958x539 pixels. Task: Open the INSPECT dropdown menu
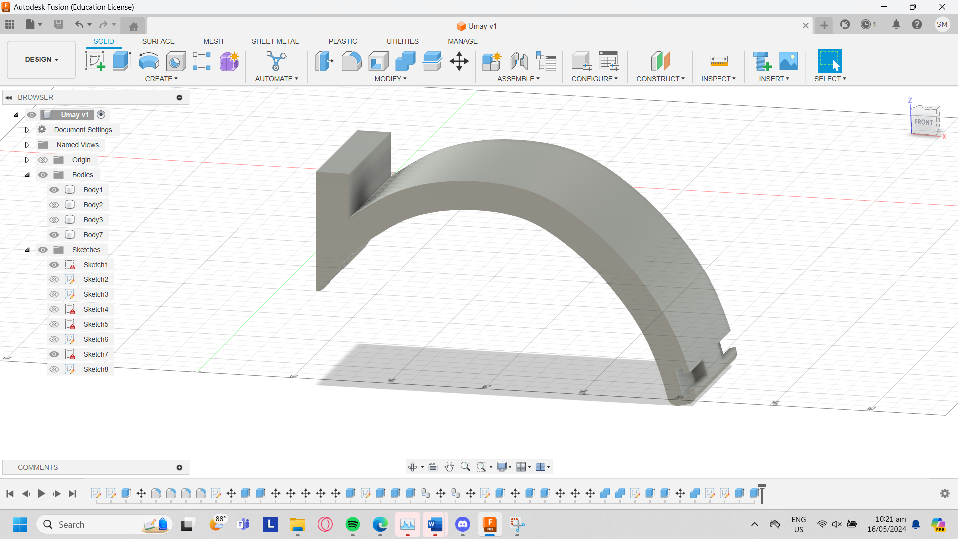click(718, 79)
